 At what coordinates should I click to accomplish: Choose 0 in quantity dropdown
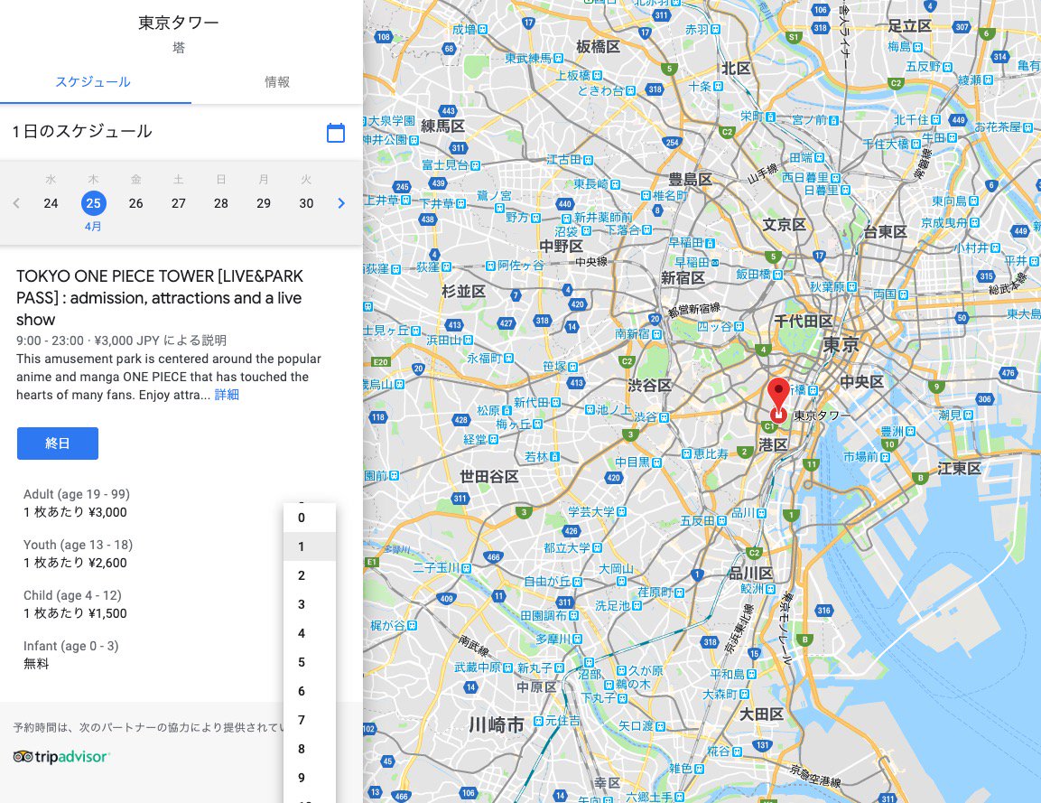coord(310,518)
